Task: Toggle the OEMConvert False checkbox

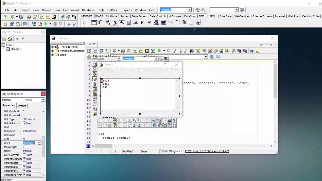Action: click(24, 155)
